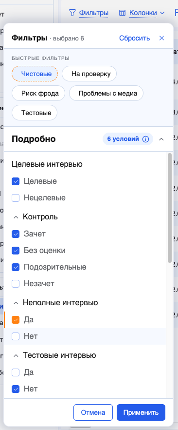Uncheck the Зачет checkbox
178x430 pixels.
[x=16, y=234]
